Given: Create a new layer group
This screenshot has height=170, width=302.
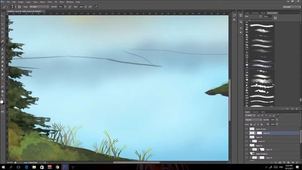Looking at the screenshot, I should (x=288, y=162).
